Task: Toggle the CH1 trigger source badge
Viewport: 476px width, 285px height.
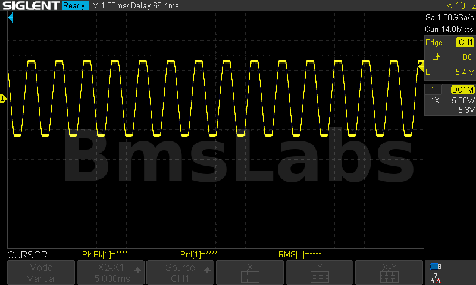Action: (465, 42)
